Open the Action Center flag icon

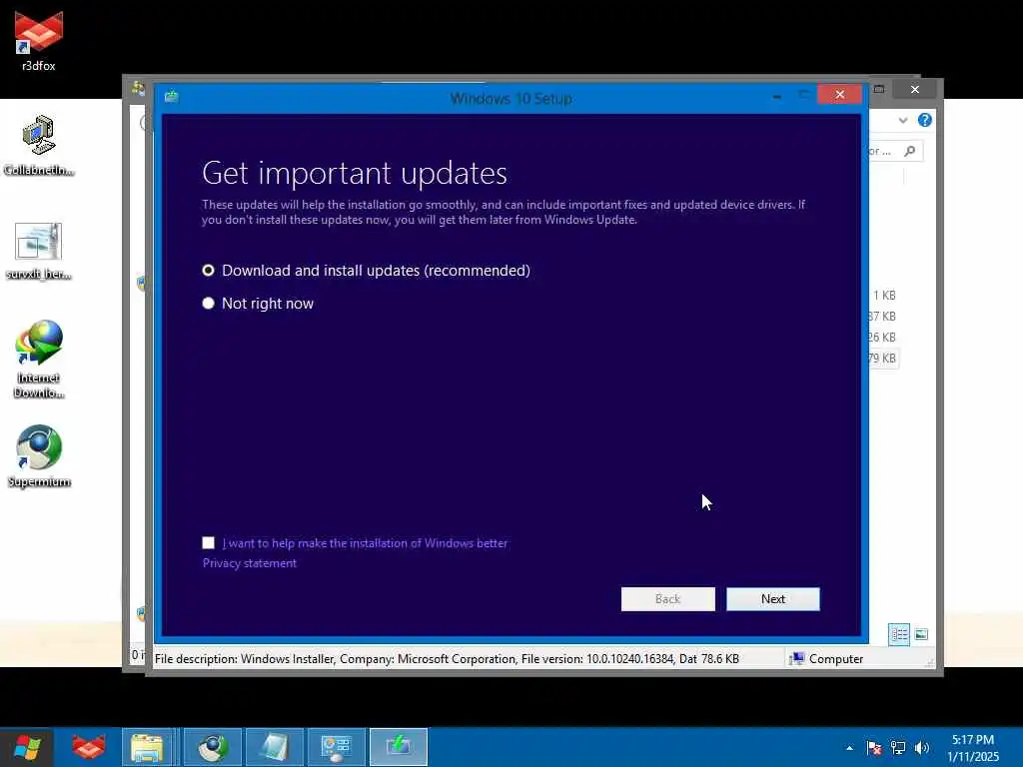tap(873, 748)
